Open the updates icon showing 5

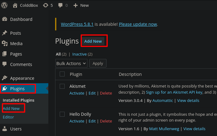click(46, 5)
